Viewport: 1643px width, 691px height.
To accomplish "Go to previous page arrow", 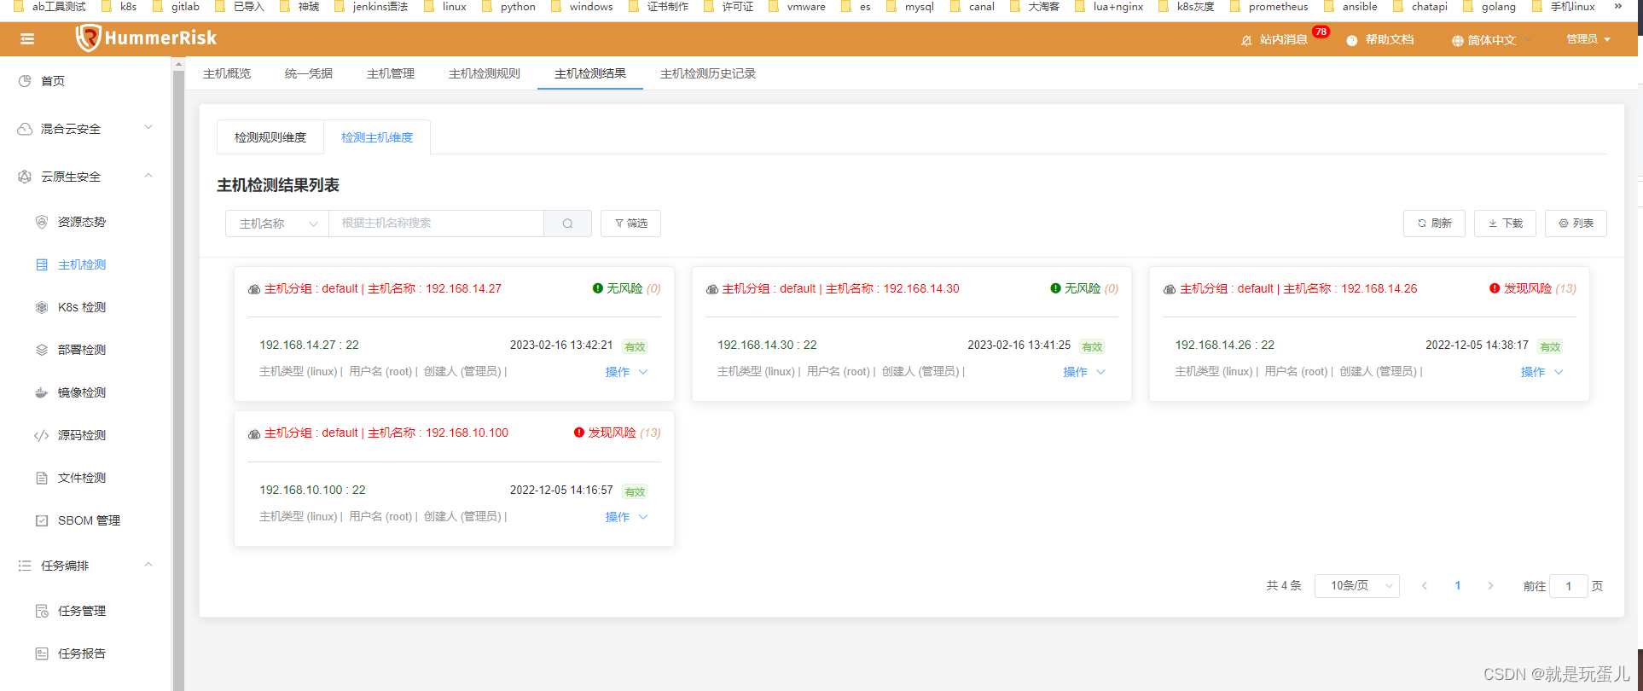I will coord(1425,586).
